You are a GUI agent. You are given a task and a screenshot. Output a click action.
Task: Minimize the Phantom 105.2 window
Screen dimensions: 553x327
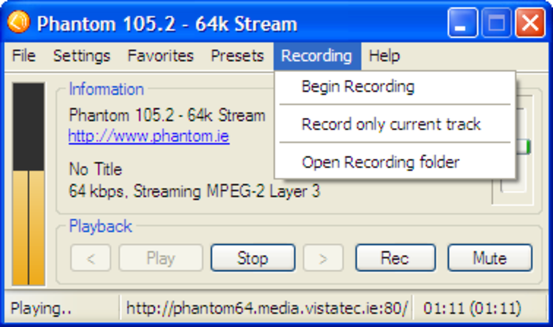coord(463,23)
